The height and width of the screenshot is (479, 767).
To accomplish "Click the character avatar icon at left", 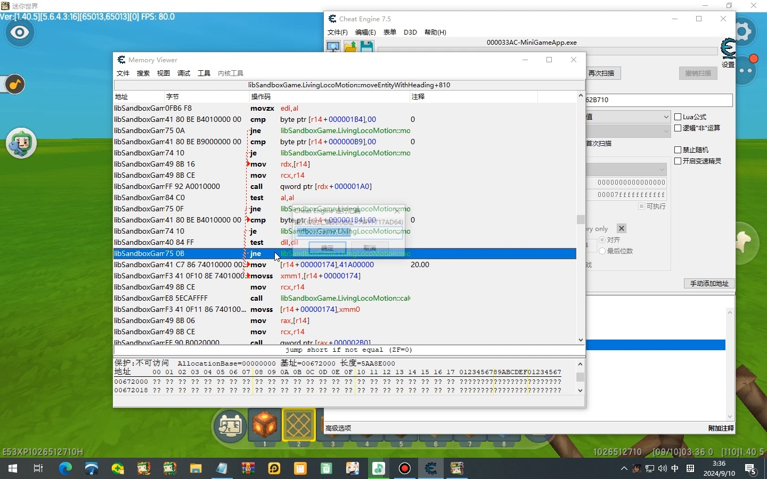I will tap(21, 143).
